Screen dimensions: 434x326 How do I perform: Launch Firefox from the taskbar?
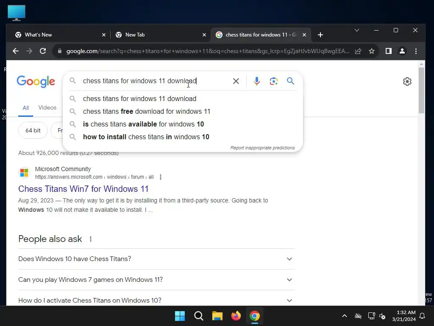236,316
